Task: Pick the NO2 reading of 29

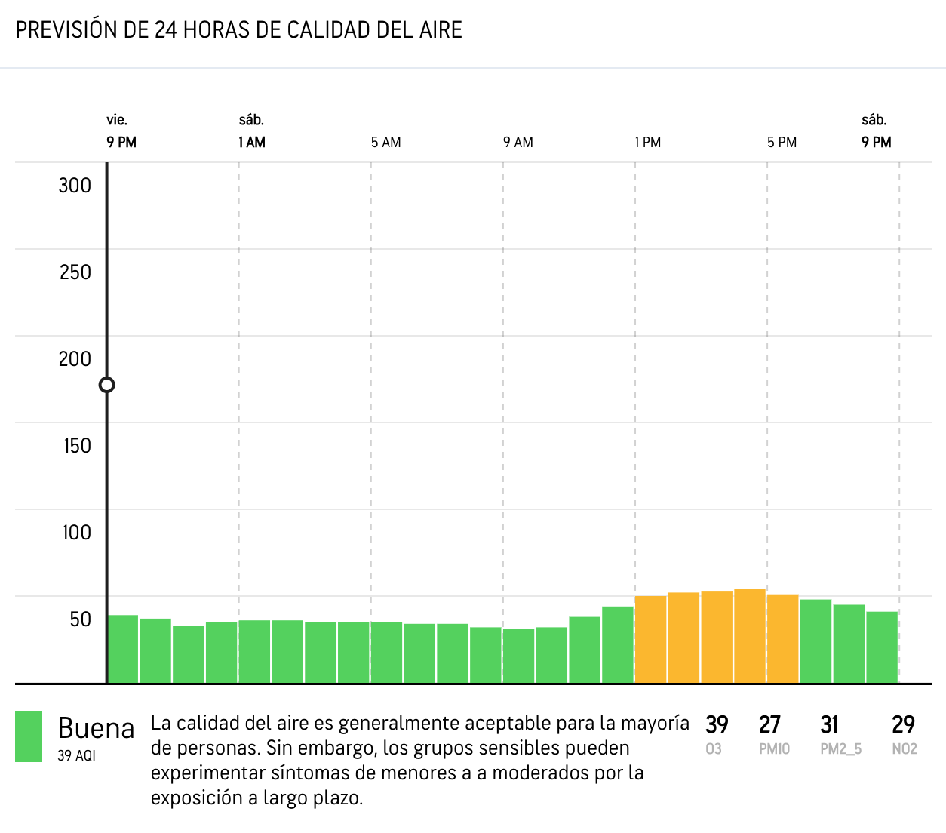Action: point(903,725)
